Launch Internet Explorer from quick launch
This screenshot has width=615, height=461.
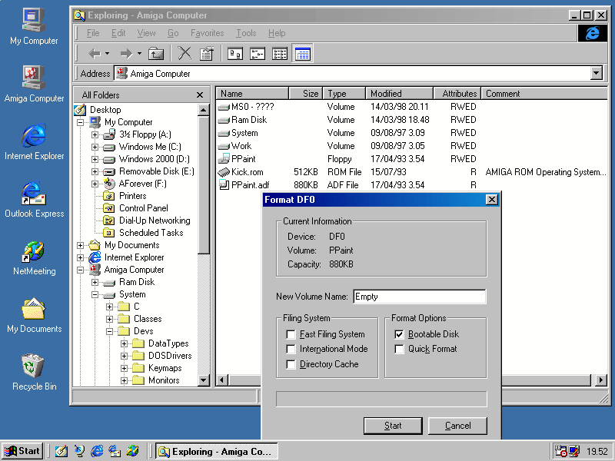[97, 451]
